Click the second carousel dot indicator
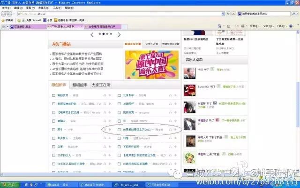 (103, 34)
